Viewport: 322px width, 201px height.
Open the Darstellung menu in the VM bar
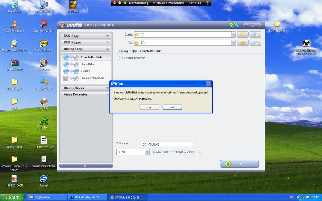click(138, 3)
